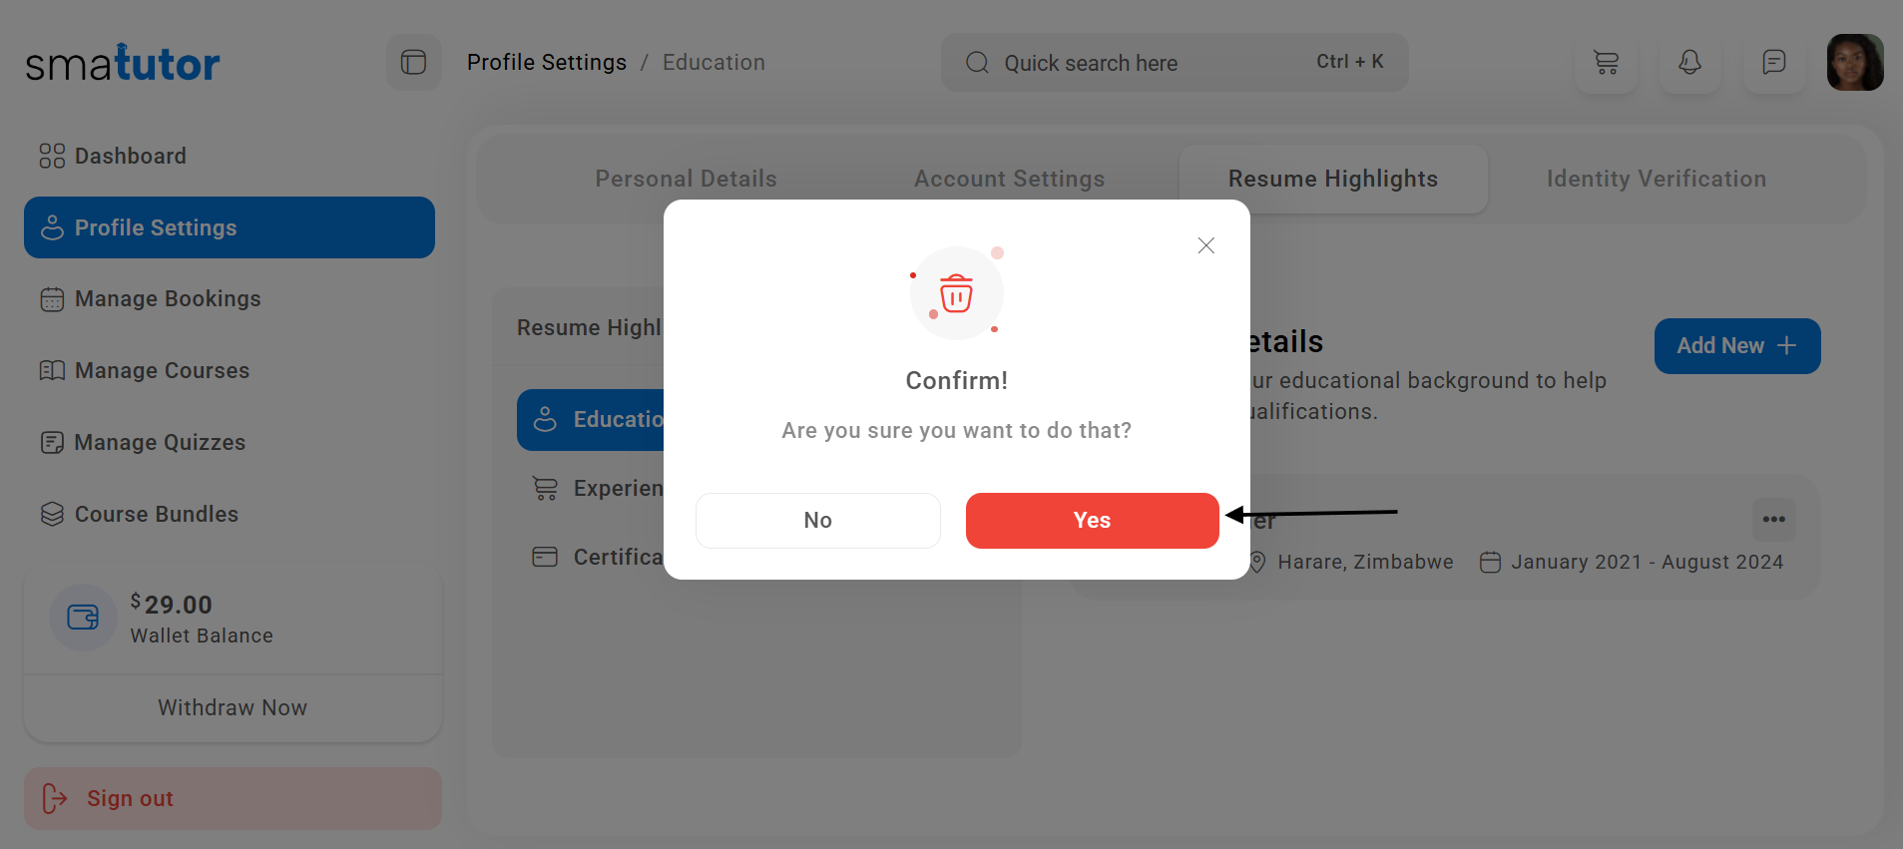Image resolution: width=1903 pixels, height=849 pixels.
Task: Click the user profile avatar
Action: point(1854,63)
